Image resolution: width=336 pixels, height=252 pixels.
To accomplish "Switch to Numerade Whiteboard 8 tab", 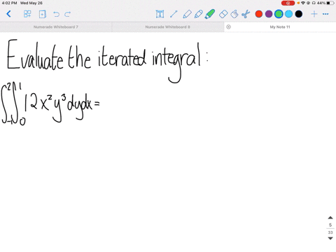I will pyautogui.click(x=167, y=27).
